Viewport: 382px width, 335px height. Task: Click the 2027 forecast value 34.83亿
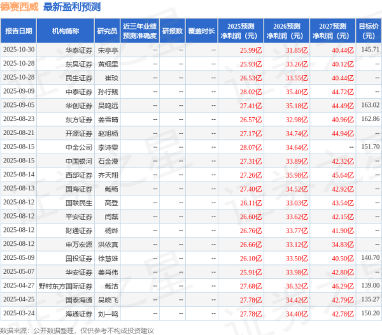pos(343,245)
